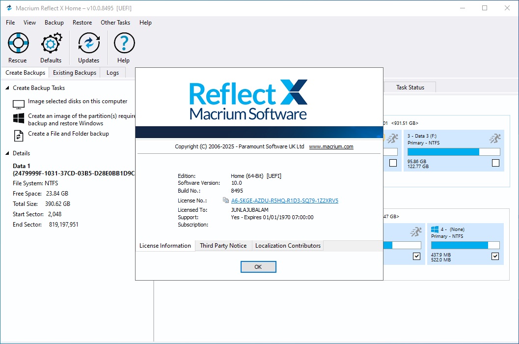Click the Build No. value '8495'

tap(237, 191)
